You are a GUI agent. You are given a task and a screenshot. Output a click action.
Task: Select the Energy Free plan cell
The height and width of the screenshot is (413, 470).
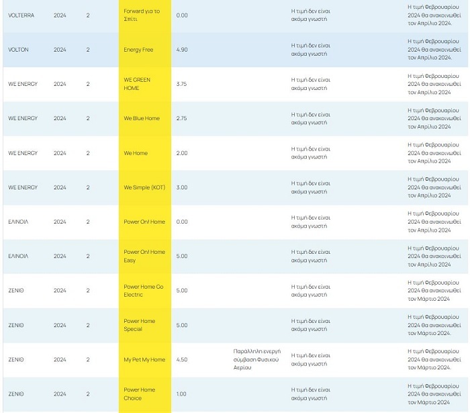click(x=138, y=50)
